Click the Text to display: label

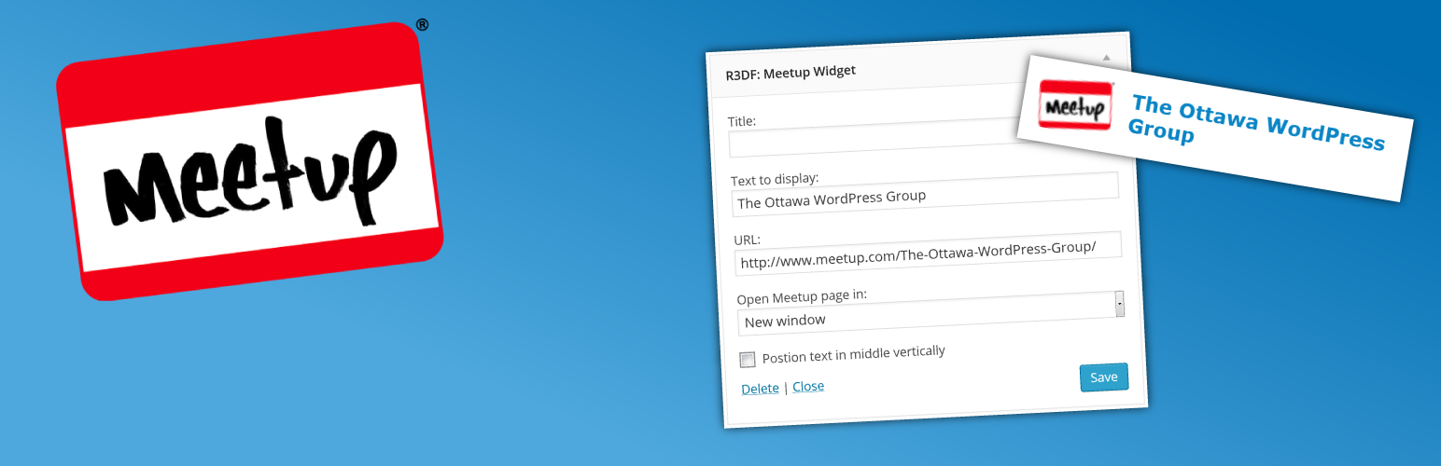coord(775,178)
